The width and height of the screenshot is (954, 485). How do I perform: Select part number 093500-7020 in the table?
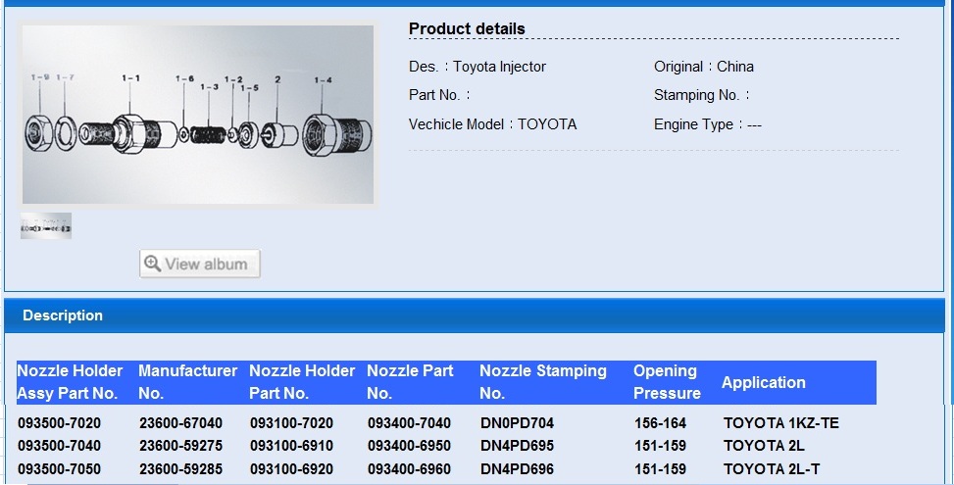click(x=59, y=423)
